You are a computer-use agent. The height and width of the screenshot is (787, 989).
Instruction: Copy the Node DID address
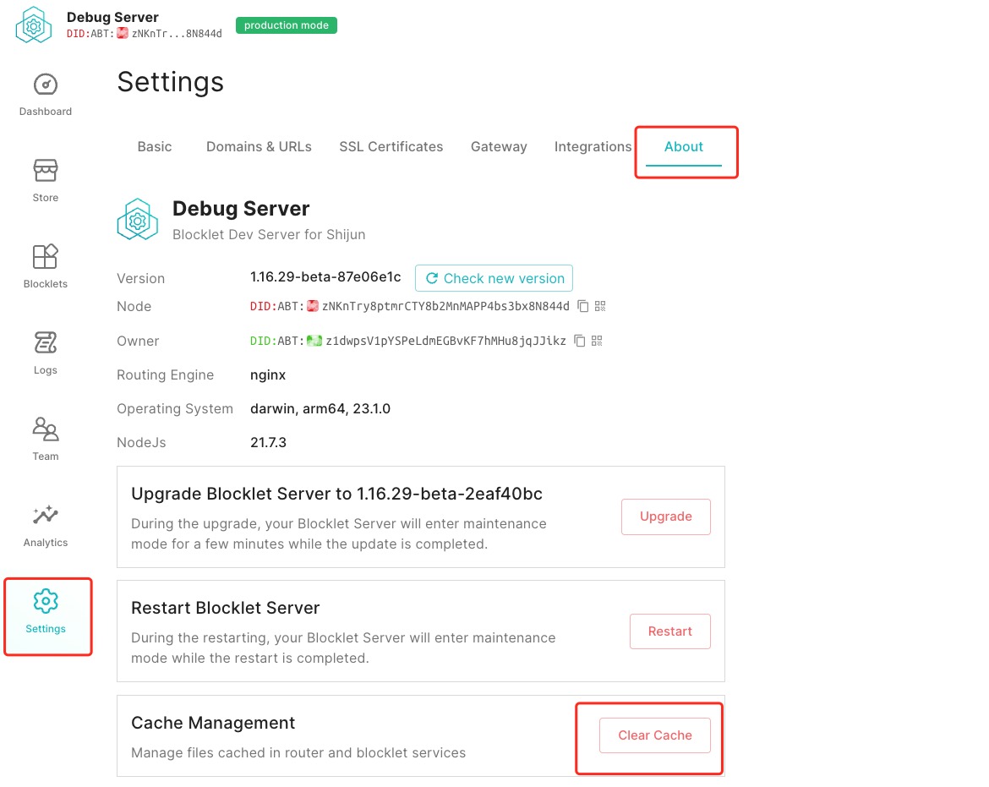tap(581, 306)
